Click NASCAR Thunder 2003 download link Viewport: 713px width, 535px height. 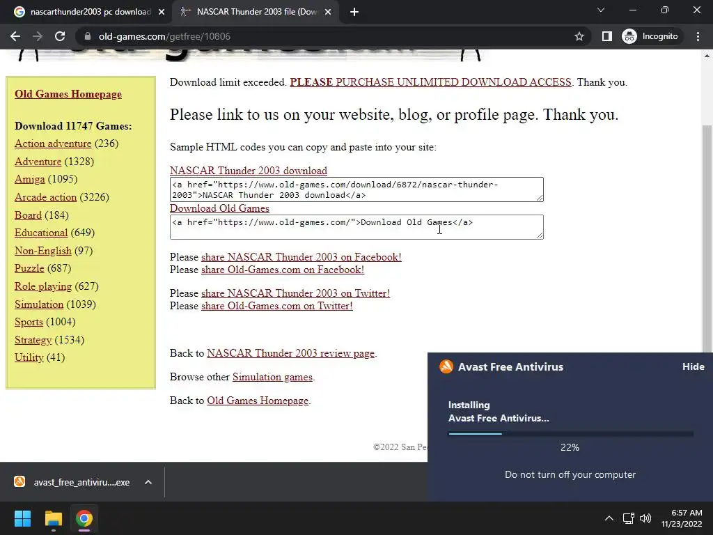(249, 171)
